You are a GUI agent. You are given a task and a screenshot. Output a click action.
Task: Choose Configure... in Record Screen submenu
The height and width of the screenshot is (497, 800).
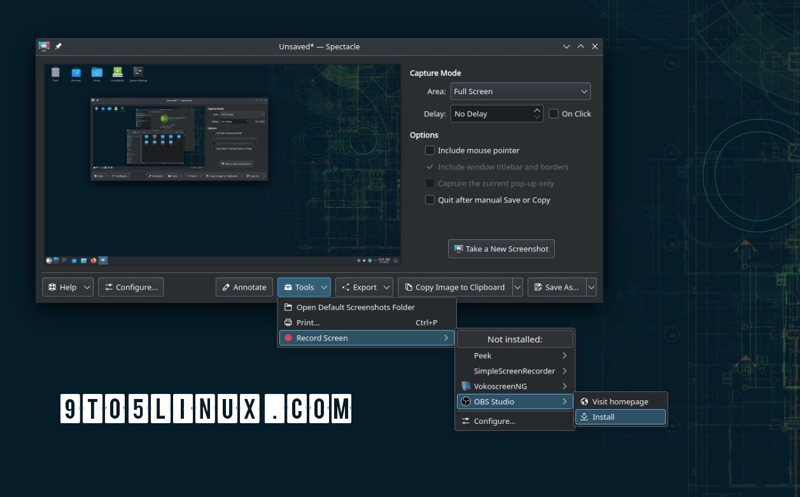(x=515, y=421)
